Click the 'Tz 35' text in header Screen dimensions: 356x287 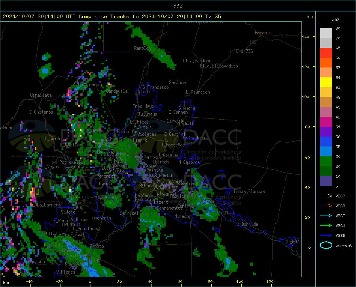tap(213, 17)
